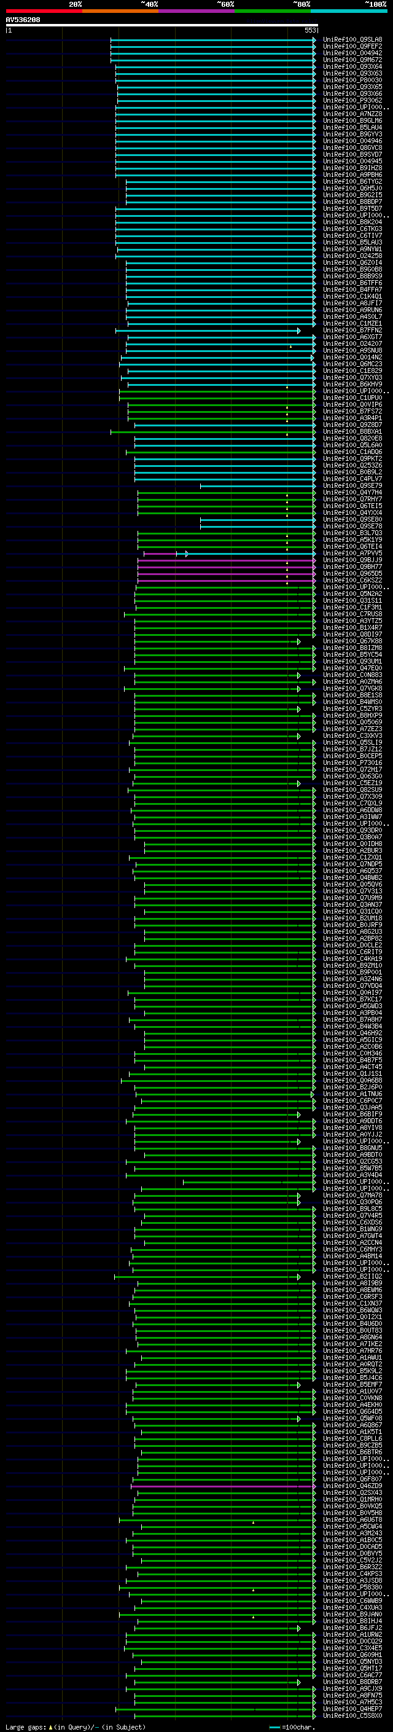
Task: Click the orange ~40% color scale segment
Action: pyautogui.click(x=120, y=12)
